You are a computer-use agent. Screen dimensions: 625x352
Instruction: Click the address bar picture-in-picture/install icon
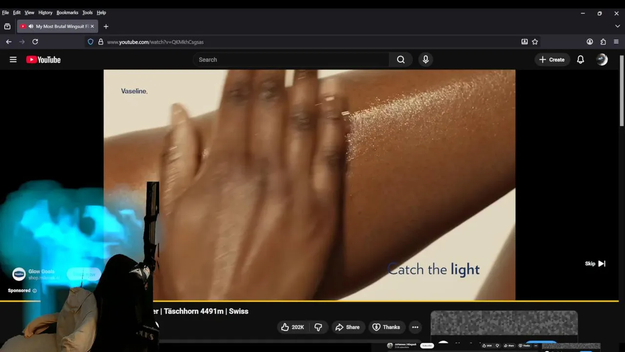click(524, 42)
